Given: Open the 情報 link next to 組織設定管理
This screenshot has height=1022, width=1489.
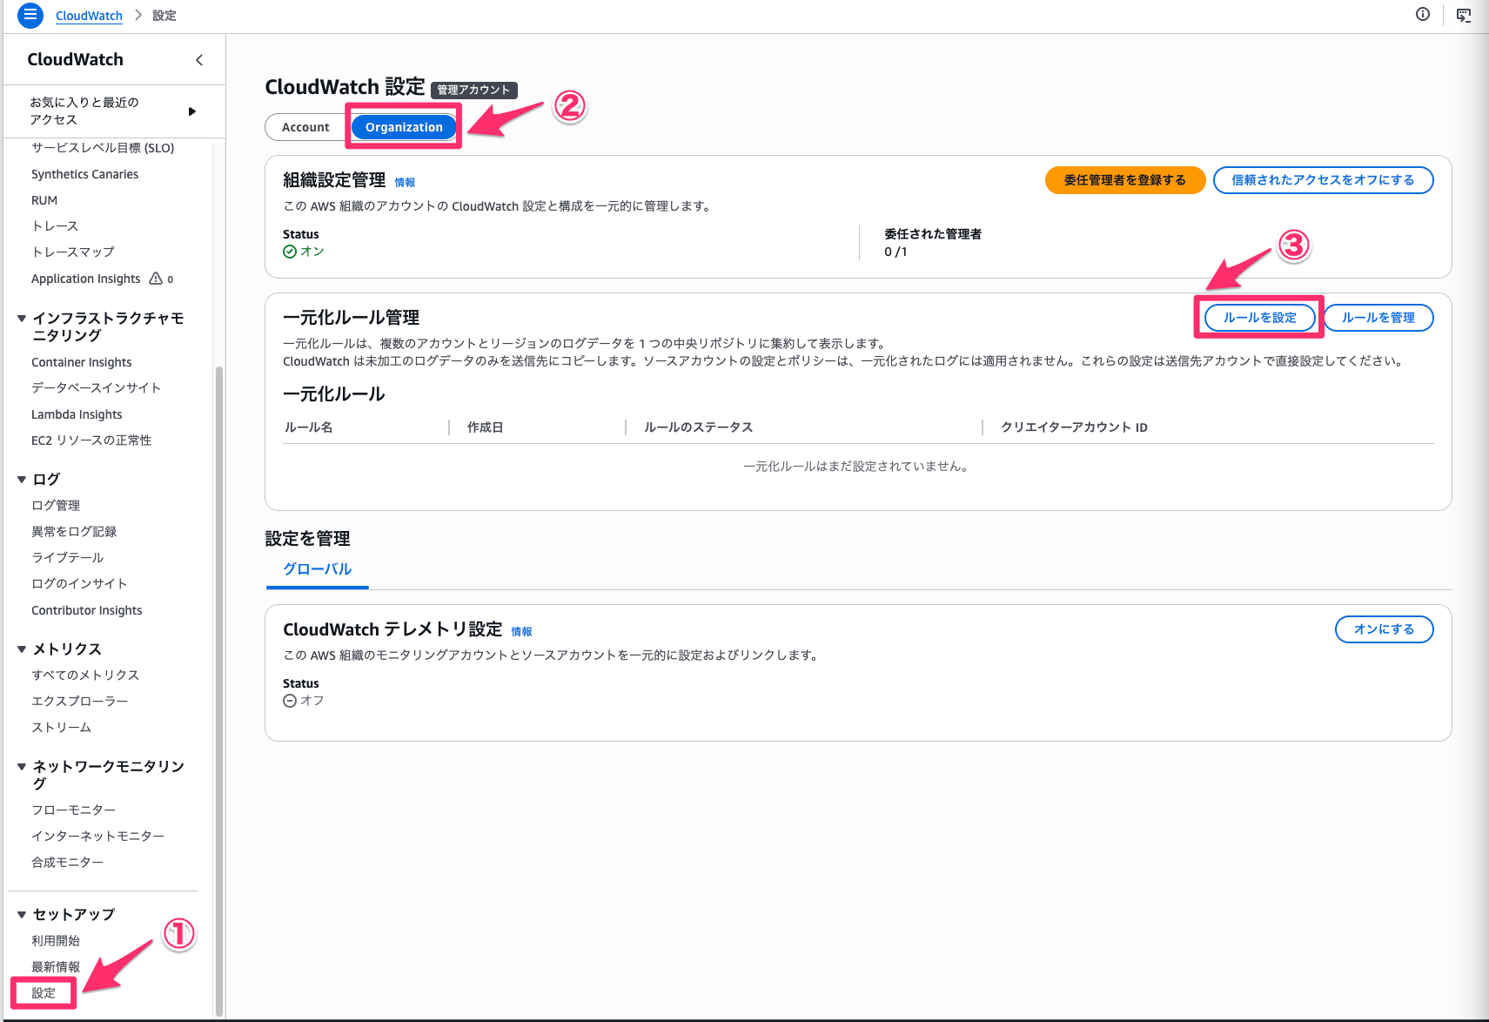Looking at the screenshot, I should coord(406,182).
